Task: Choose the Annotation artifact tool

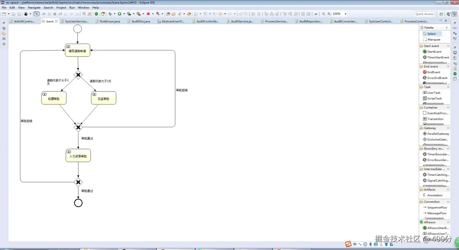Action: (433, 195)
